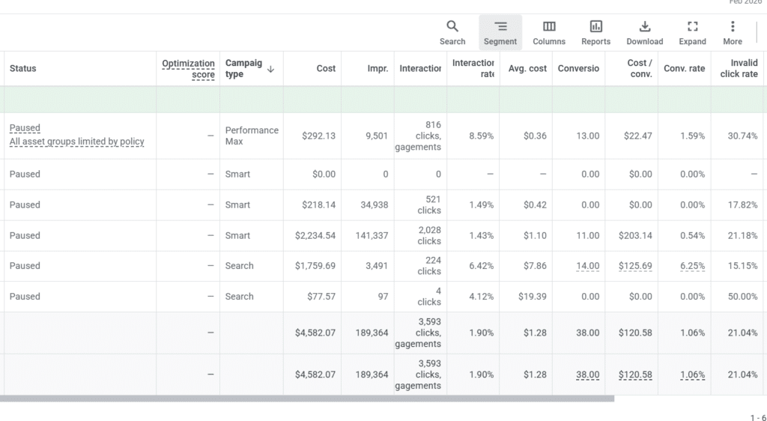Viewport: 767px width, 421px height.
Task: Click the $218.14 Smart campaign cost
Action: pyautogui.click(x=318, y=205)
